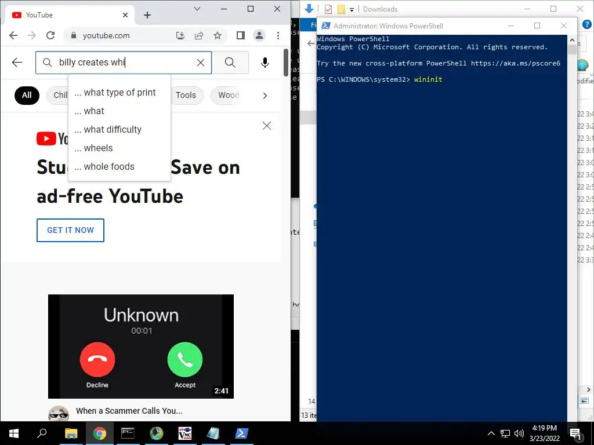Select the 'wheels' search suggestion
This screenshot has height=445, width=594.
click(119, 148)
